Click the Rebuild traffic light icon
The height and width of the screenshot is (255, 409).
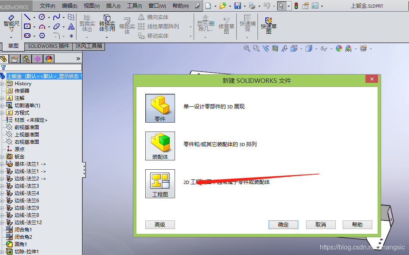click(x=296, y=6)
